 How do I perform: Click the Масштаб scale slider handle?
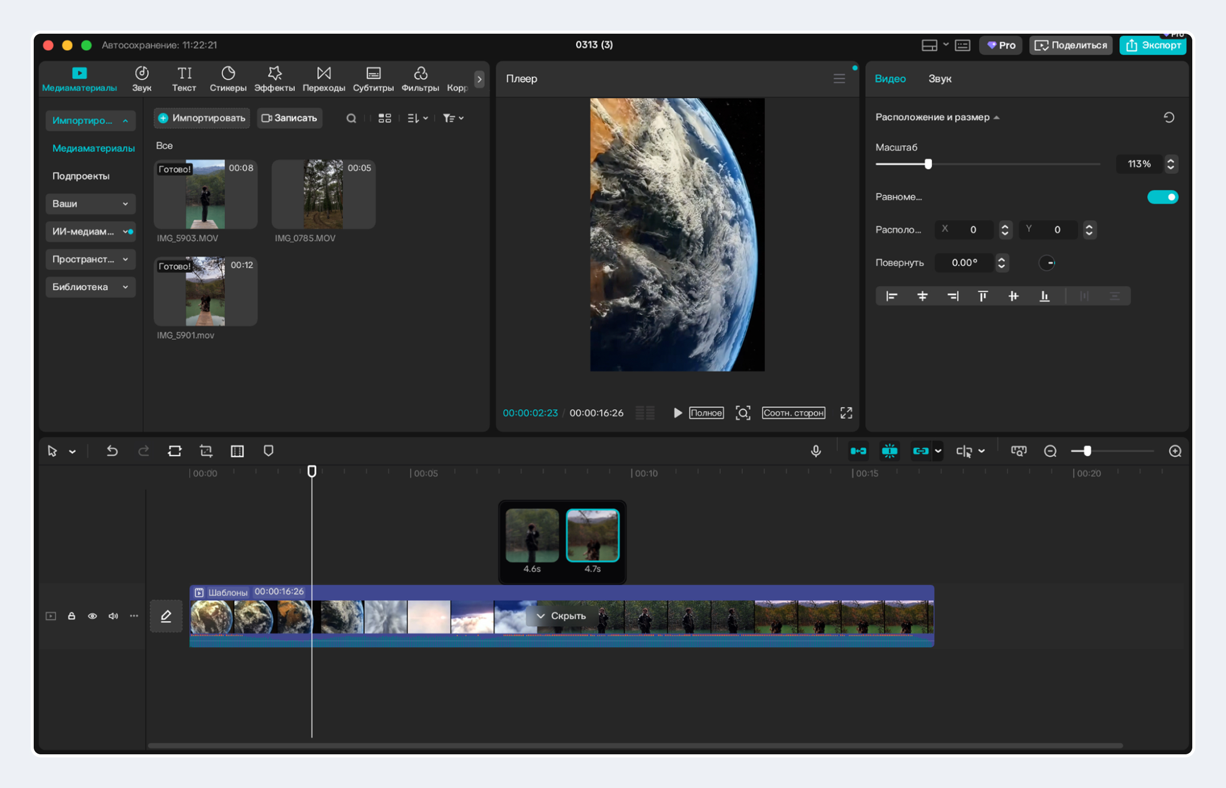[928, 164]
